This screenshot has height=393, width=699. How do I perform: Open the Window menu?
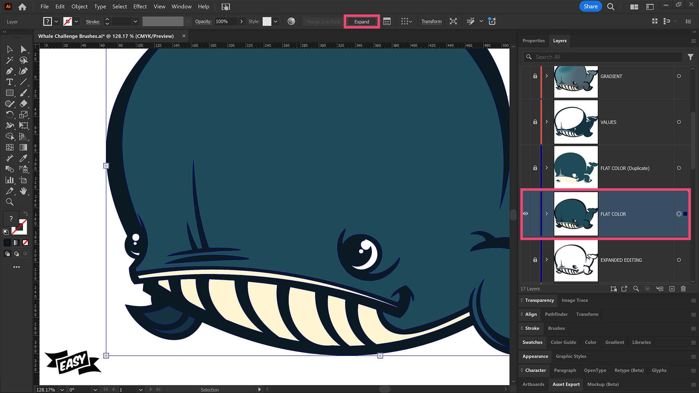(181, 7)
